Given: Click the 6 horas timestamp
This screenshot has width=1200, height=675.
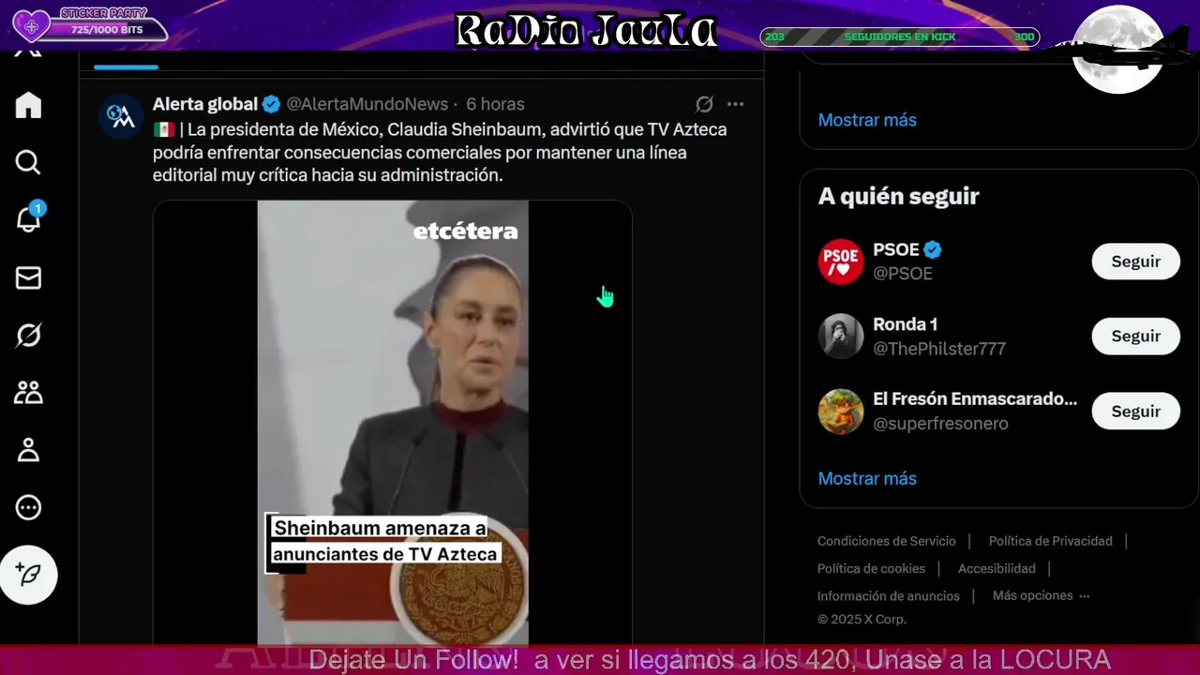Looking at the screenshot, I should (495, 104).
